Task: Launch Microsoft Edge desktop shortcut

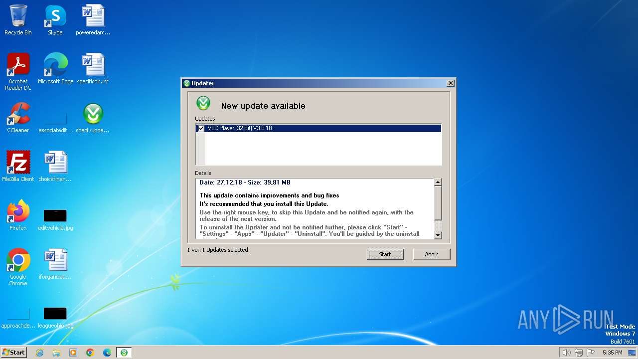Action: [x=55, y=69]
